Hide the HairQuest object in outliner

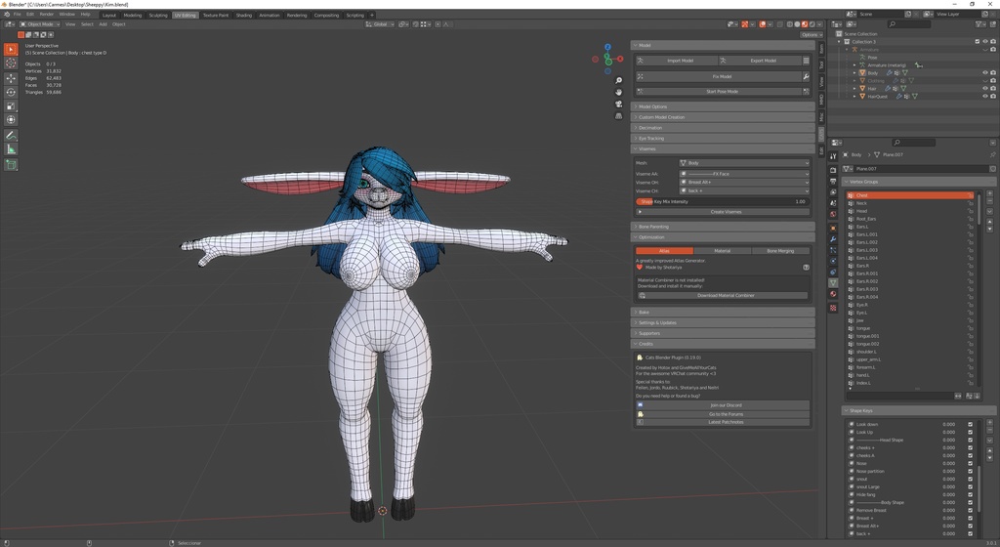(985, 97)
